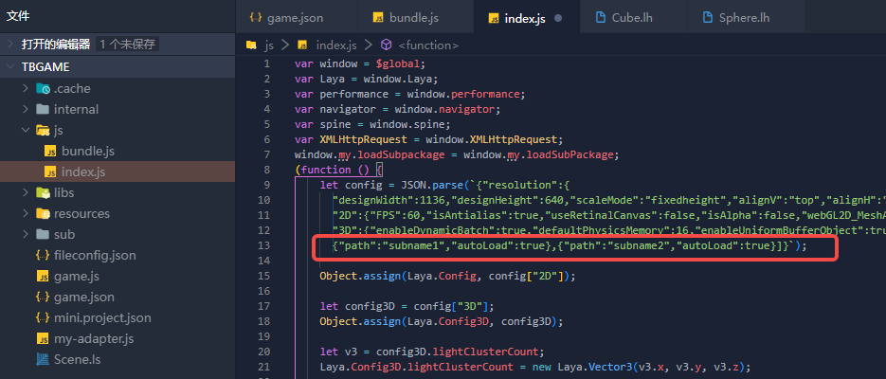Click the libs folder icon in explorer
The width and height of the screenshot is (886, 379).
pyautogui.click(x=43, y=192)
